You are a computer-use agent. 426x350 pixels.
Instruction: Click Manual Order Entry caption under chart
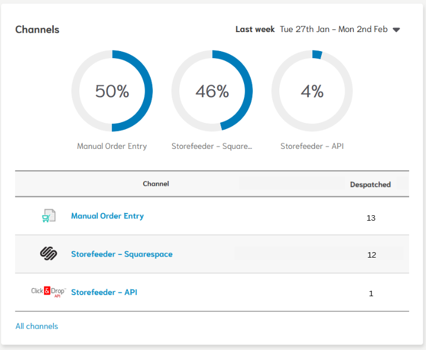pos(112,146)
